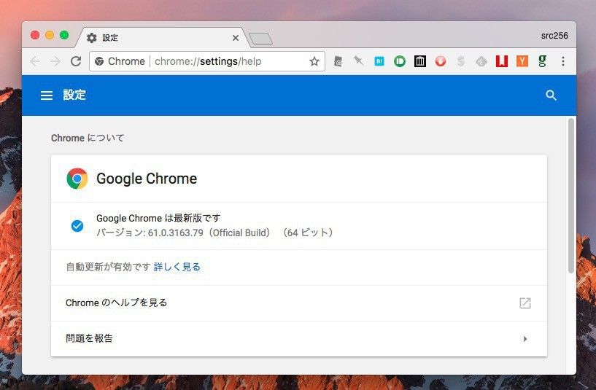This screenshot has height=390, width=596.
Task: Click the red down-arrow extension icon
Action: coord(440,61)
